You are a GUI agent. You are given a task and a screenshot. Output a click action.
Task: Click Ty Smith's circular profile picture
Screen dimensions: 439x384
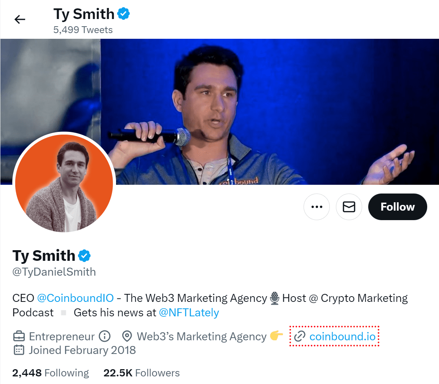(64, 182)
